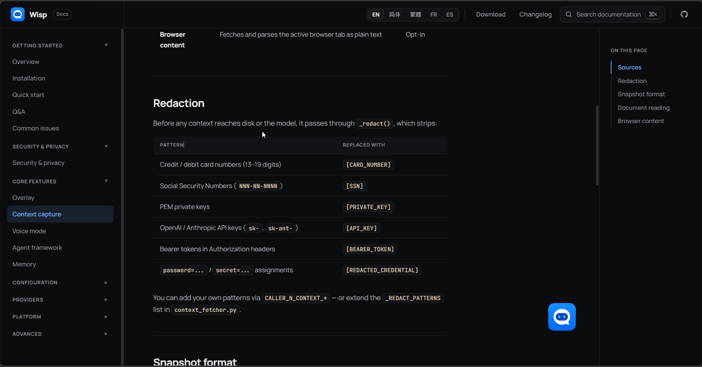Click the main content scrollbar thumb
The width and height of the screenshot is (702, 367).
tap(597, 145)
